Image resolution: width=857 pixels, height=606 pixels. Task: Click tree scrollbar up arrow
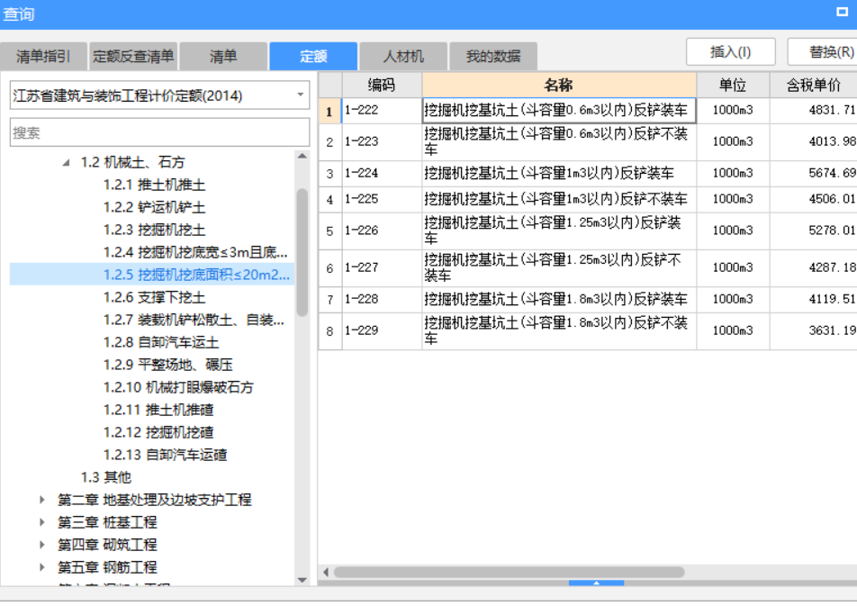pos(302,157)
